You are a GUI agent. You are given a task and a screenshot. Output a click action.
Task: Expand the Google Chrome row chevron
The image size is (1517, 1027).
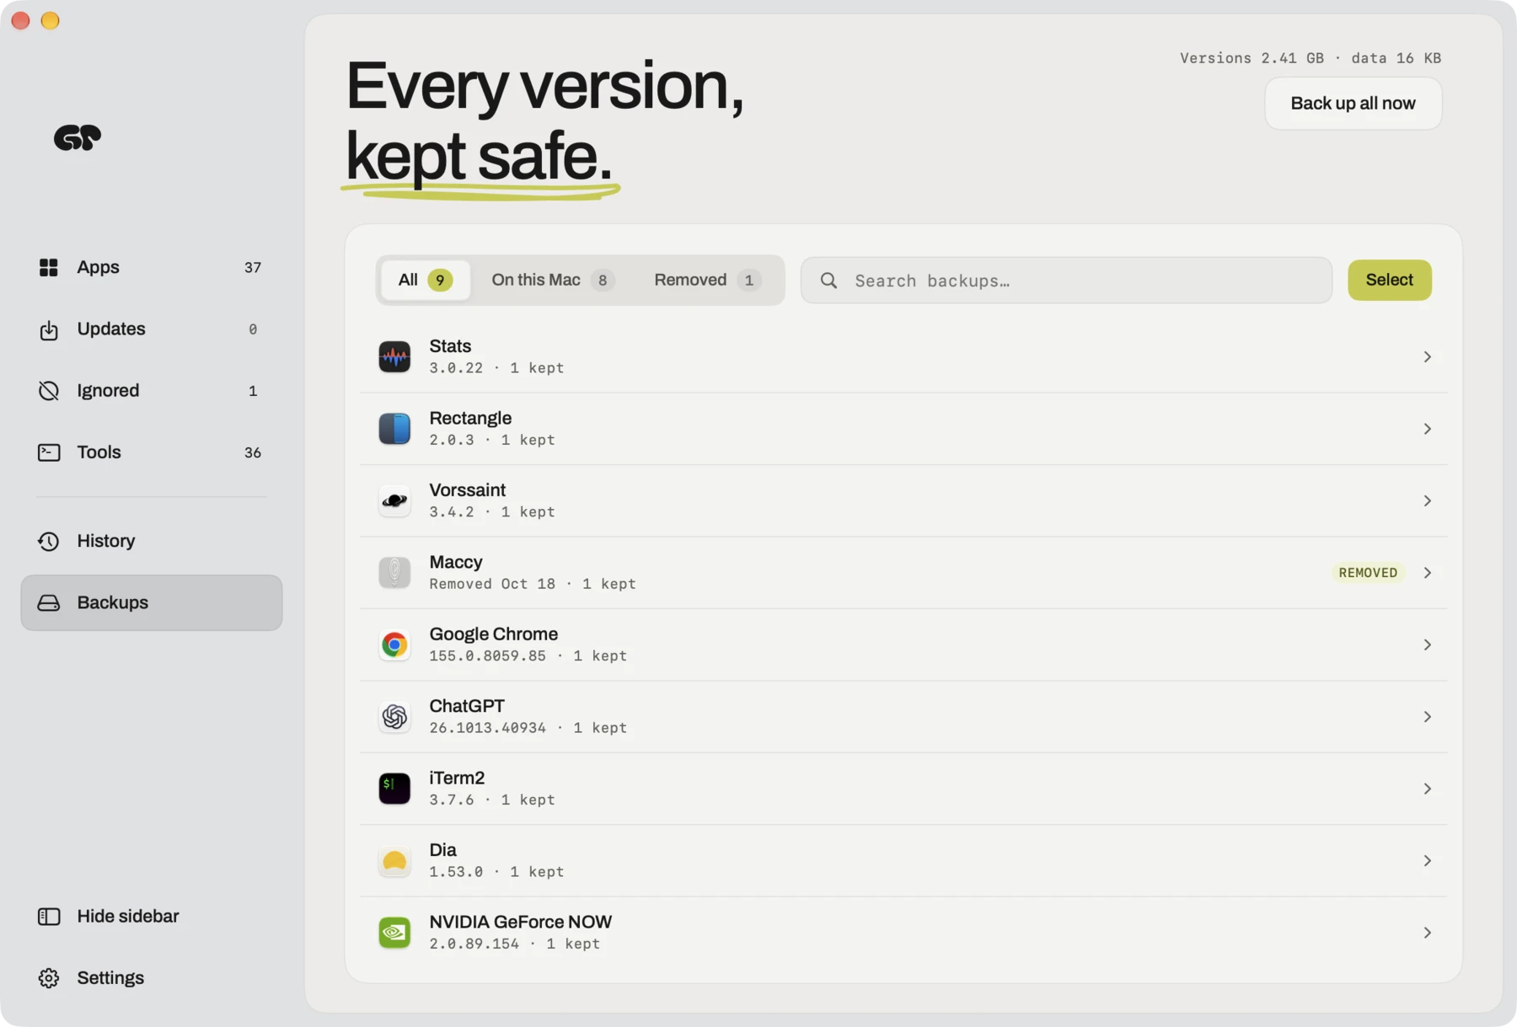pos(1428,645)
